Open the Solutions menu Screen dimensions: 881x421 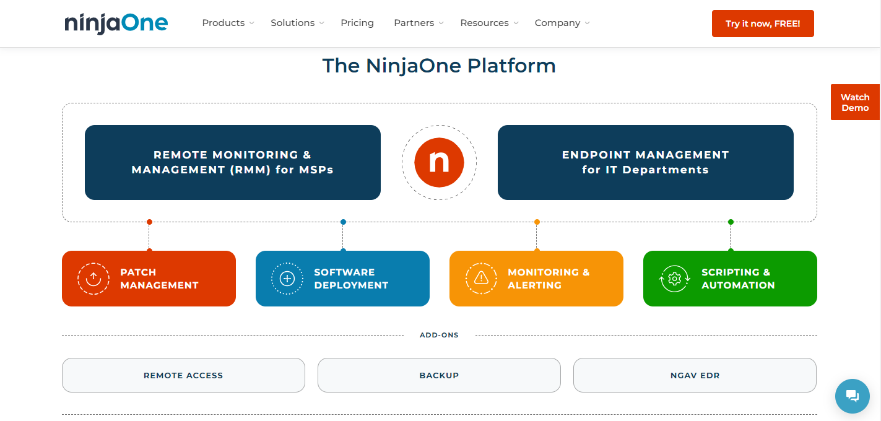(x=293, y=23)
